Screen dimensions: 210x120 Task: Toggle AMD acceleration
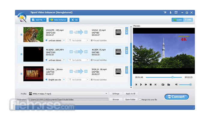(188, 20)
